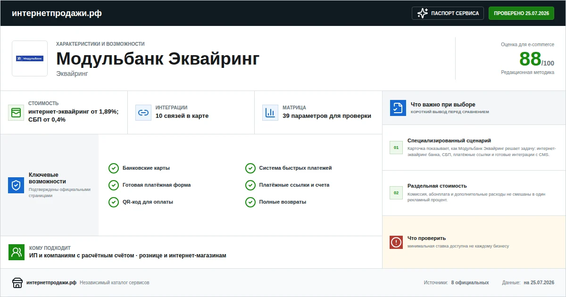Select the Банковские карты feature
566x297 pixels.
[146, 168]
